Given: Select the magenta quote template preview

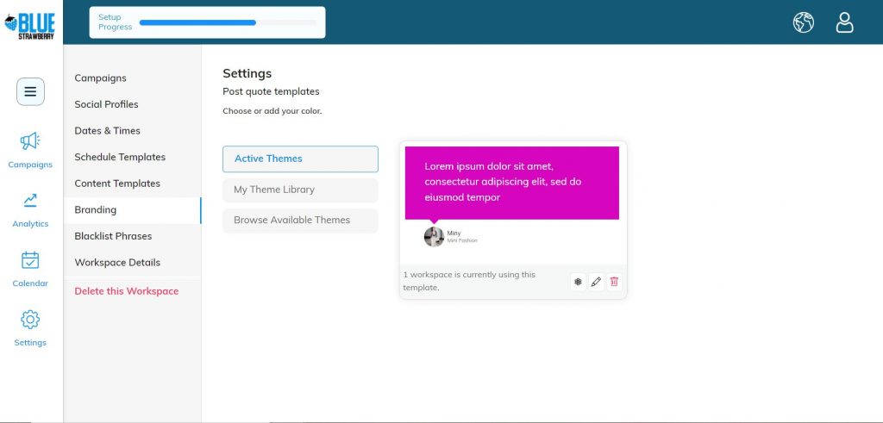Looking at the screenshot, I should coord(512,183).
